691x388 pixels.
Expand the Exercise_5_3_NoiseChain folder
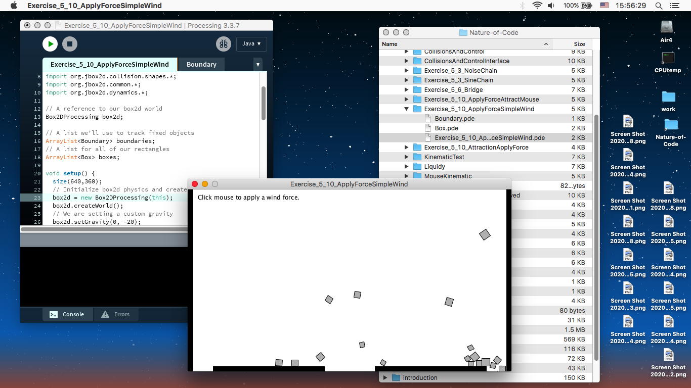[406, 71]
